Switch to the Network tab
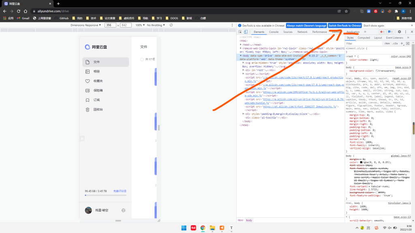415x233 pixels. coord(302,32)
